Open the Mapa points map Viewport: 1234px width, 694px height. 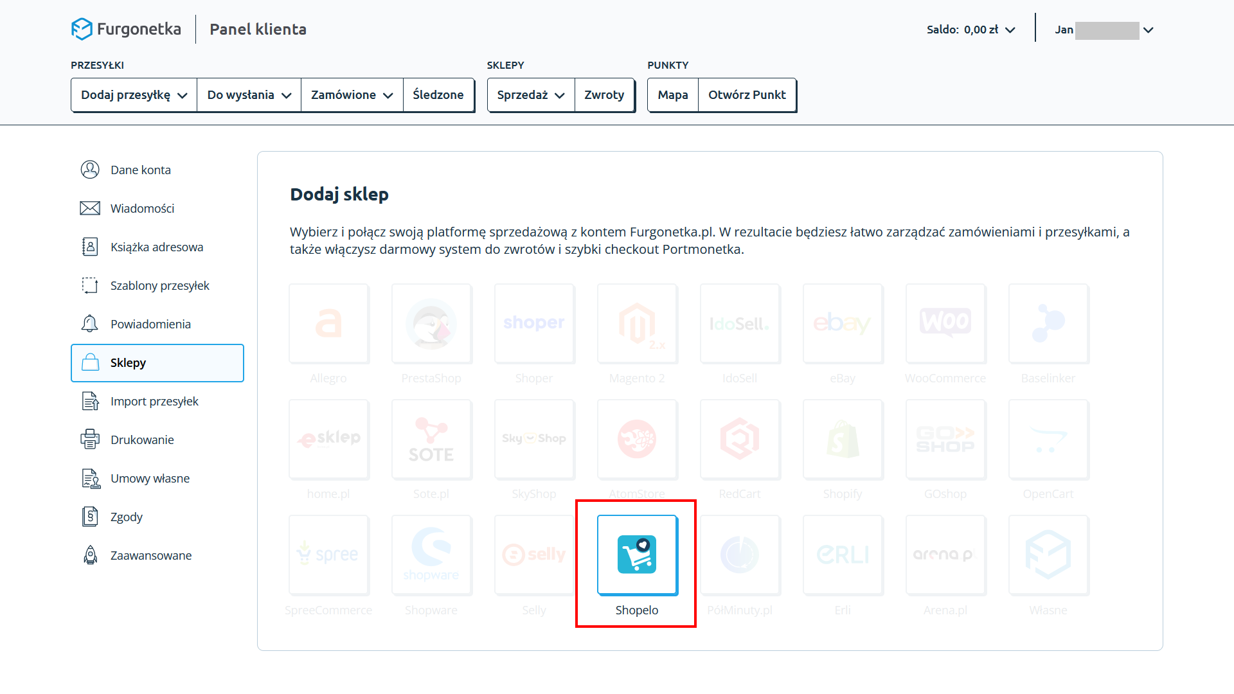coord(673,95)
